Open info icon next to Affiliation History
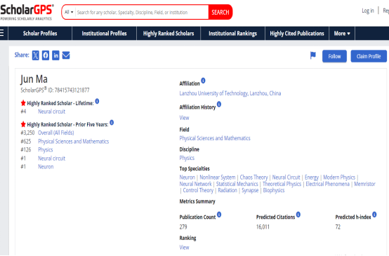This screenshot has width=389, height=256. coord(219,104)
